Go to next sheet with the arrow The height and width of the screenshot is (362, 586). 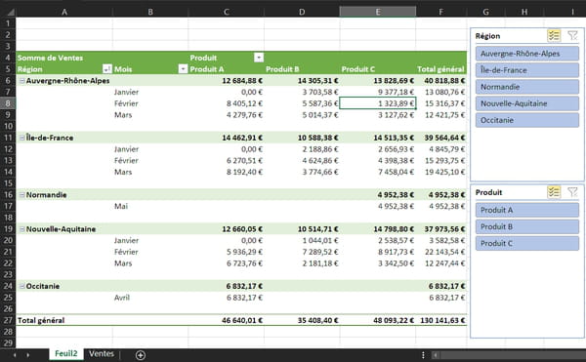point(28,355)
